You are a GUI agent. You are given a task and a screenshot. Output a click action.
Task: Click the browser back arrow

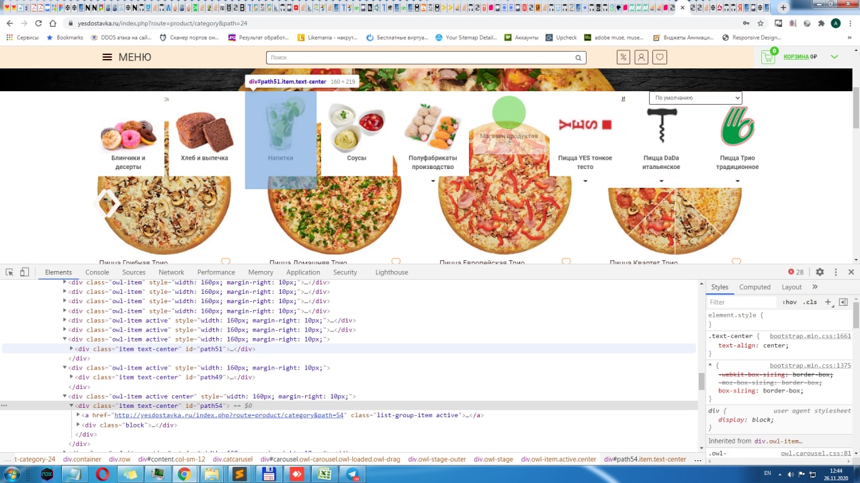coord(9,23)
